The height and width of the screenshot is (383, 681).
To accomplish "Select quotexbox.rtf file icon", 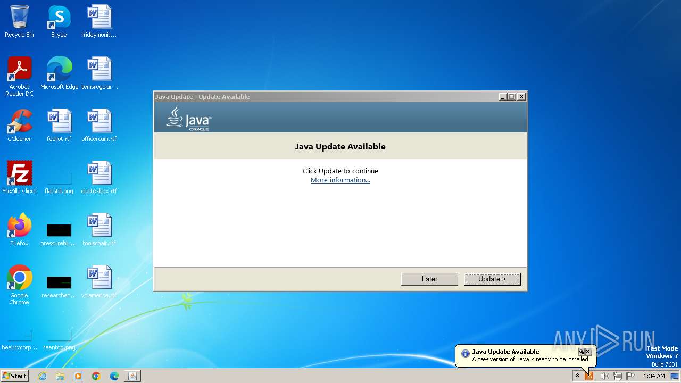I will [x=99, y=178].
